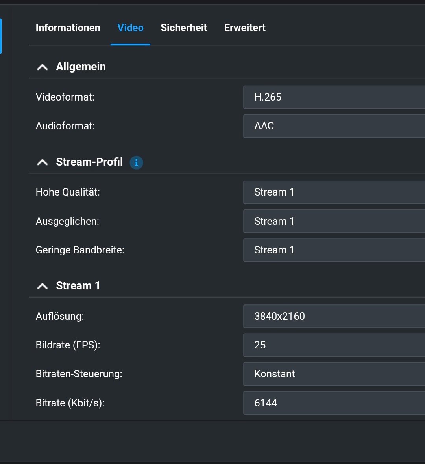The width and height of the screenshot is (425, 464).
Task: Switch to the Informationen tab
Action: click(x=68, y=28)
